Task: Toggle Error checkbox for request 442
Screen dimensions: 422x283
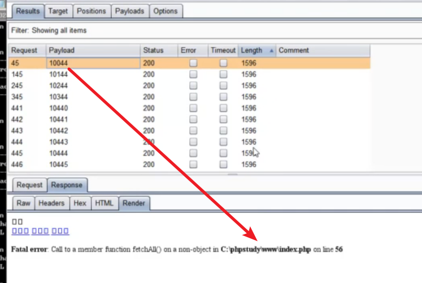Action: [x=193, y=119]
